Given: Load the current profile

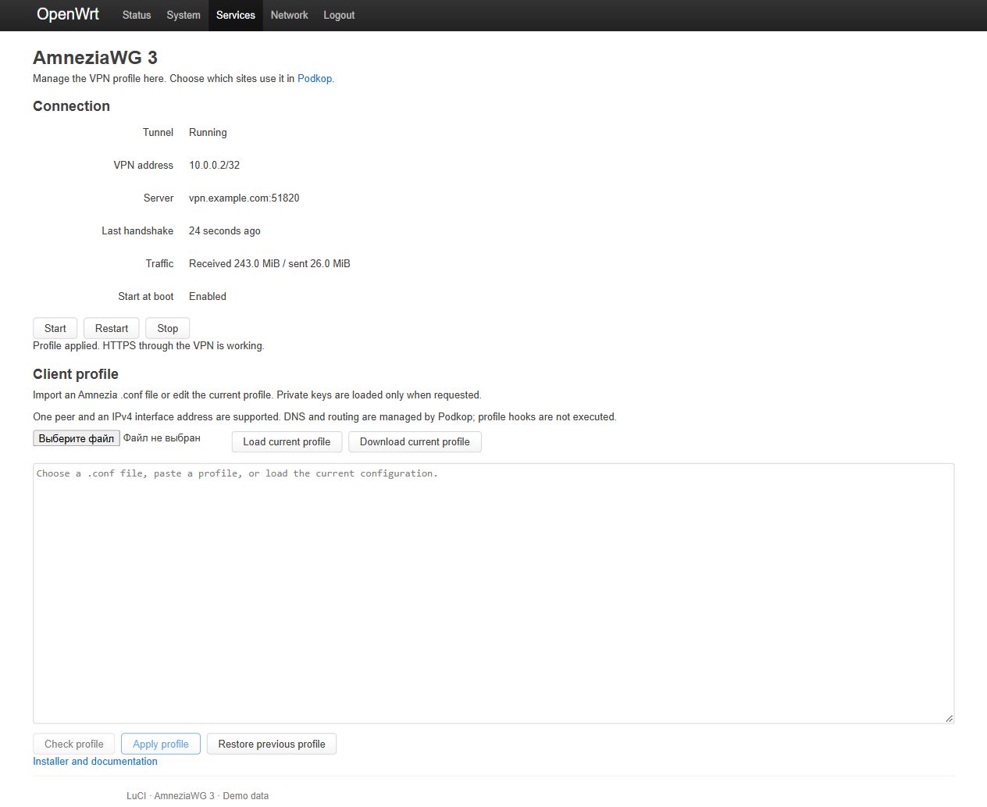Looking at the screenshot, I should tap(287, 441).
